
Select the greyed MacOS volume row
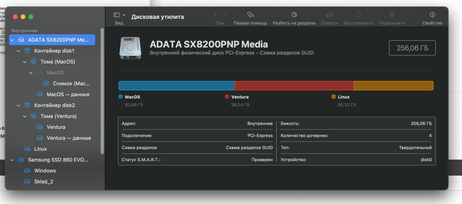[52, 72]
